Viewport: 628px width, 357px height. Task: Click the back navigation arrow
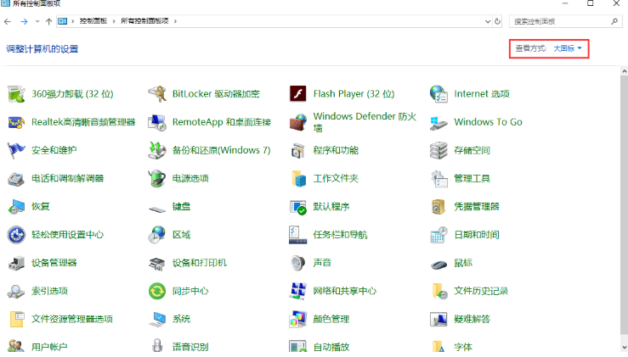pyautogui.click(x=8, y=20)
